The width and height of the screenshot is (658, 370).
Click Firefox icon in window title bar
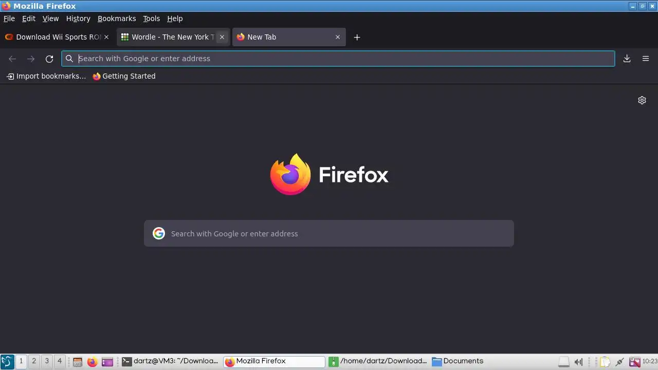(x=6, y=6)
